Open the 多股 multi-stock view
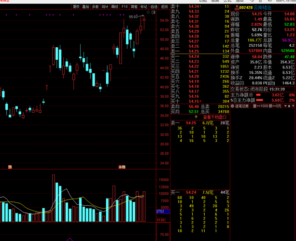Image resolution: width=296 pixels, height=241 pixels. click(x=95, y=7)
